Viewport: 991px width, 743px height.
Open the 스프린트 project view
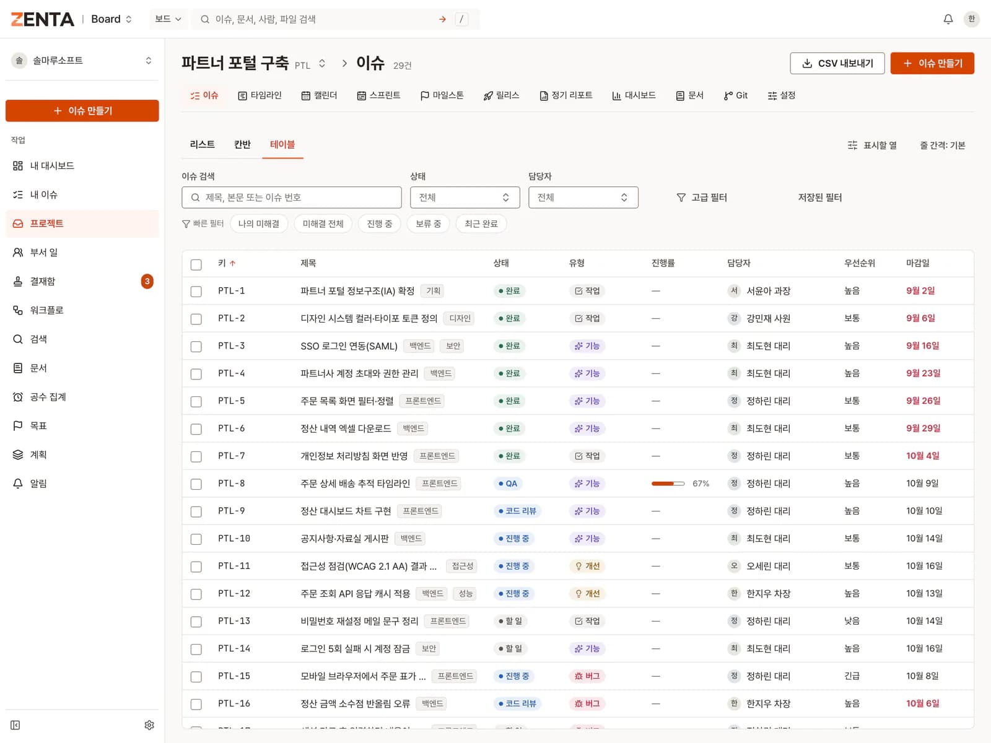(378, 95)
